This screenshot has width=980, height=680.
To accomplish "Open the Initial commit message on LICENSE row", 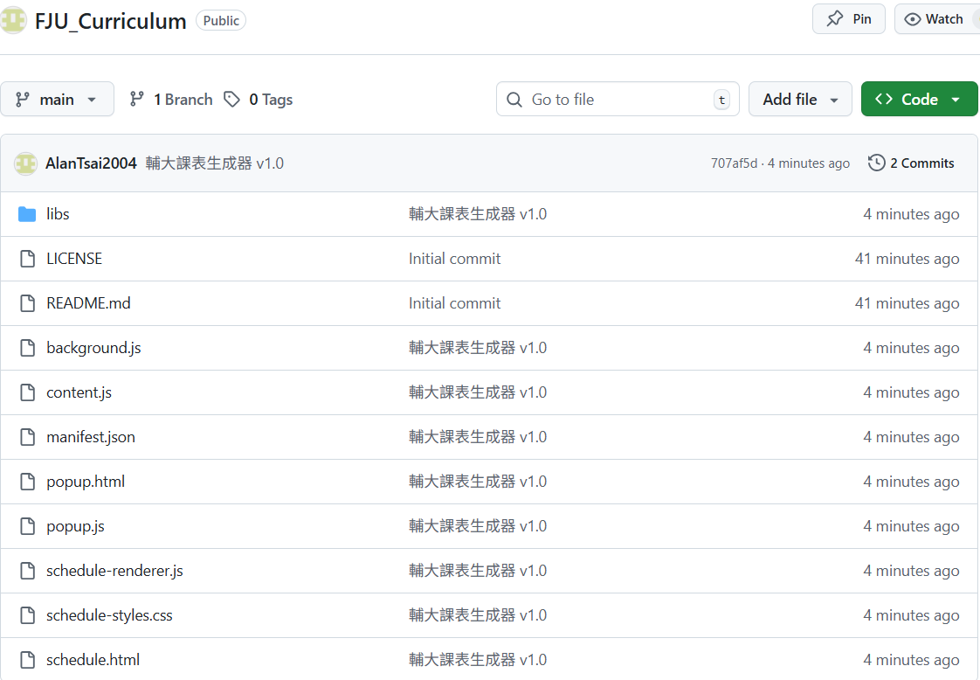I will 454,259.
